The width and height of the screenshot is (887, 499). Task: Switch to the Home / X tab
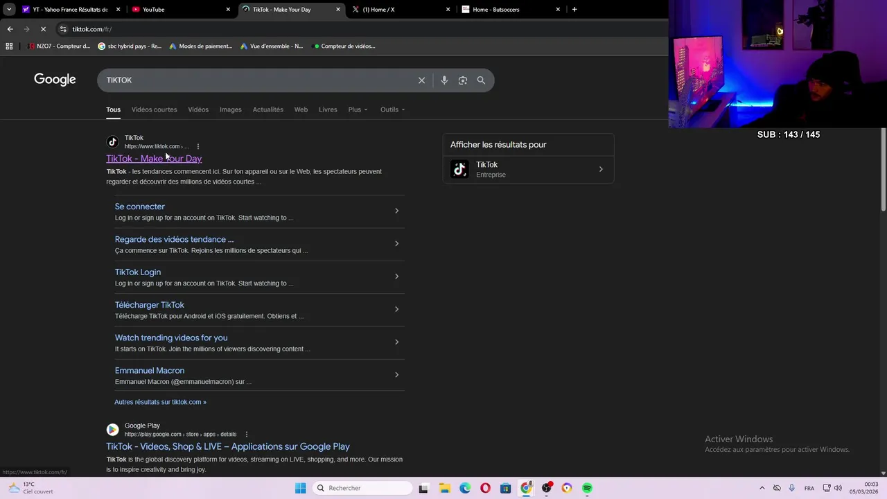coord(401,10)
